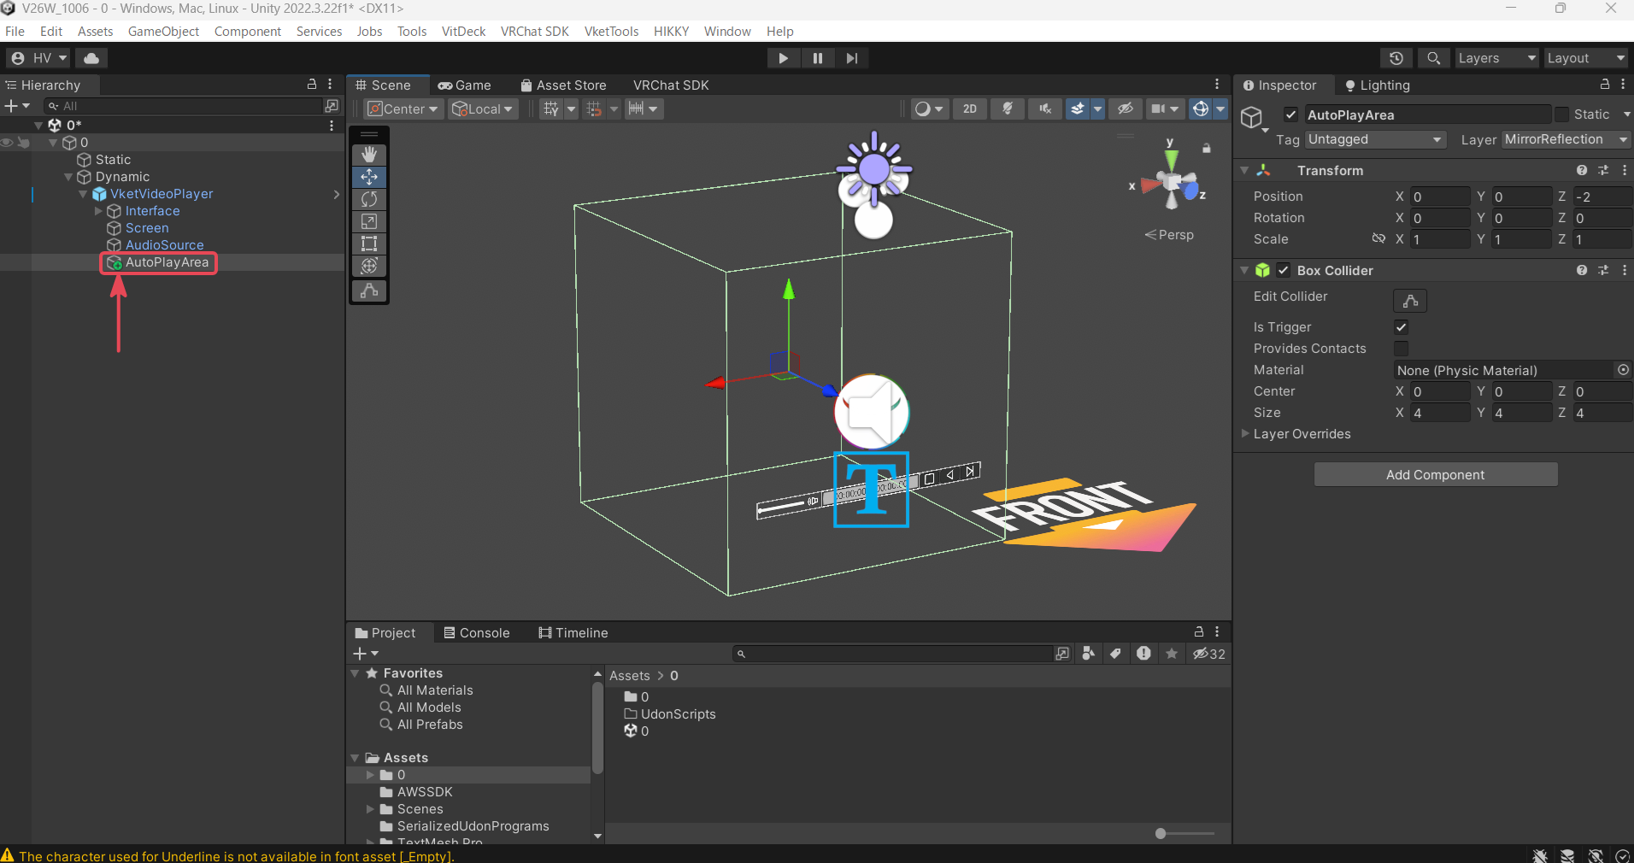
Task: Open the Tag Untagged dropdown
Action: [x=1375, y=139]
